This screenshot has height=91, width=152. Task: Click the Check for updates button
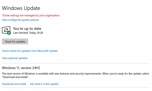click(x=15, y=41)
